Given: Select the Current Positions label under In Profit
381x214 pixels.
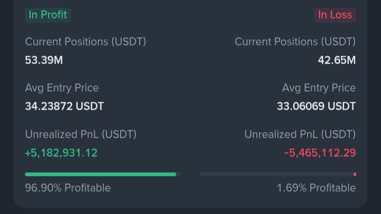Looking at the screenshot, I should pos(85,41).
